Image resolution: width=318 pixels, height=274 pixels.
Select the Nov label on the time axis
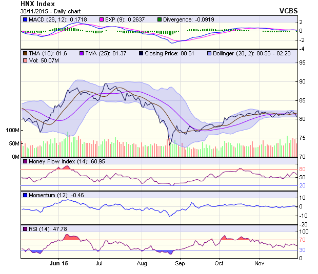(x=260, y=263)
